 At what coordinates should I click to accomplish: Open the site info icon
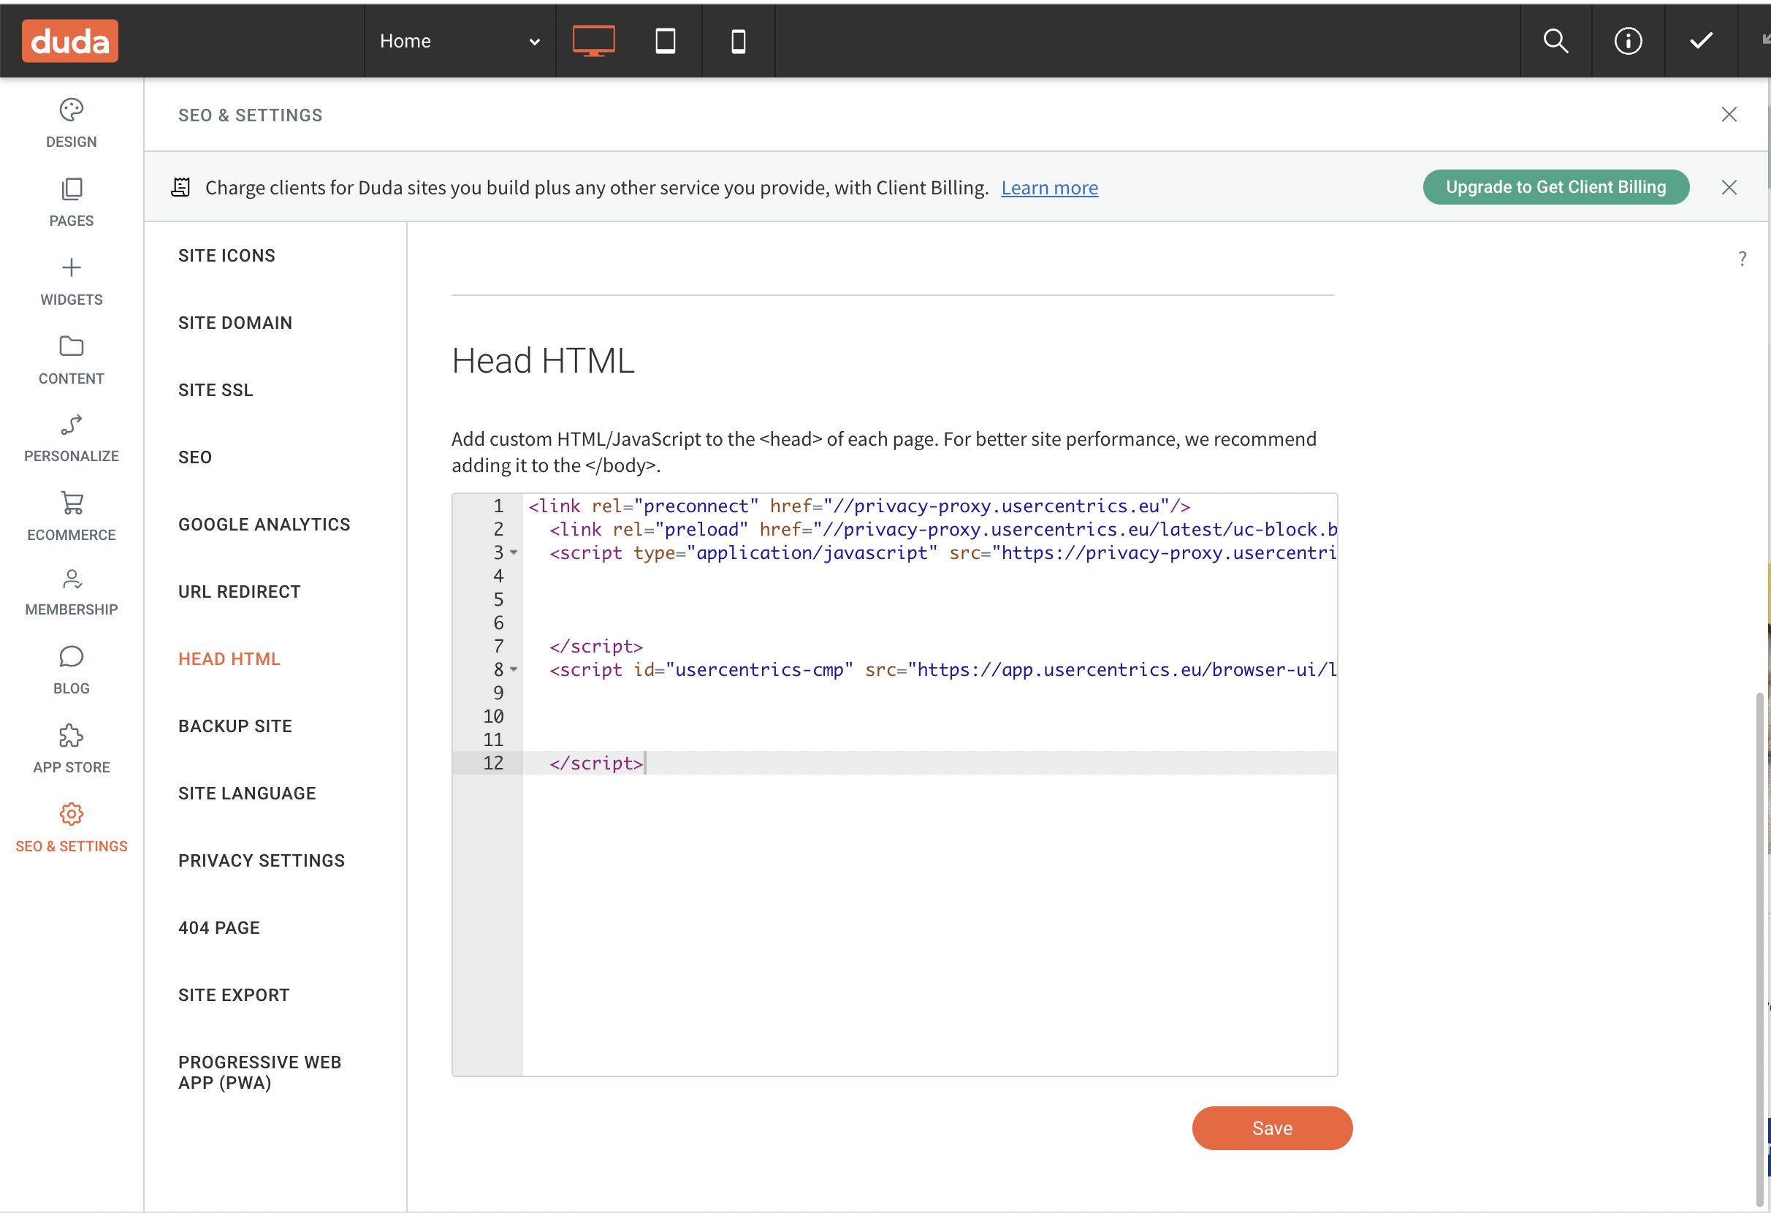[x=1628, y=40]
